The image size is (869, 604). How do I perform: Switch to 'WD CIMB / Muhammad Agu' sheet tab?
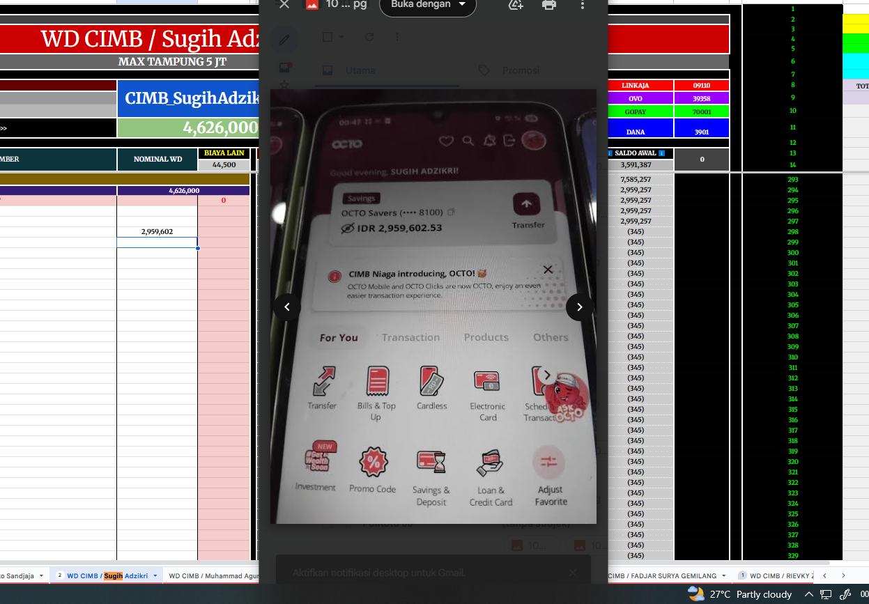point(213,575)
